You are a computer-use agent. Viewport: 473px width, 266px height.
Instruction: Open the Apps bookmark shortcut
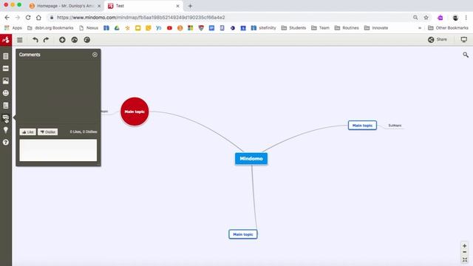[x=13, y=28]
